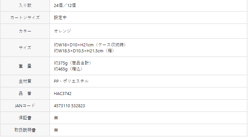The width and height of the screenshot is (248, 138).
Task: Click the 取扱説明書 label cell
Action: (x=25, y=130)
